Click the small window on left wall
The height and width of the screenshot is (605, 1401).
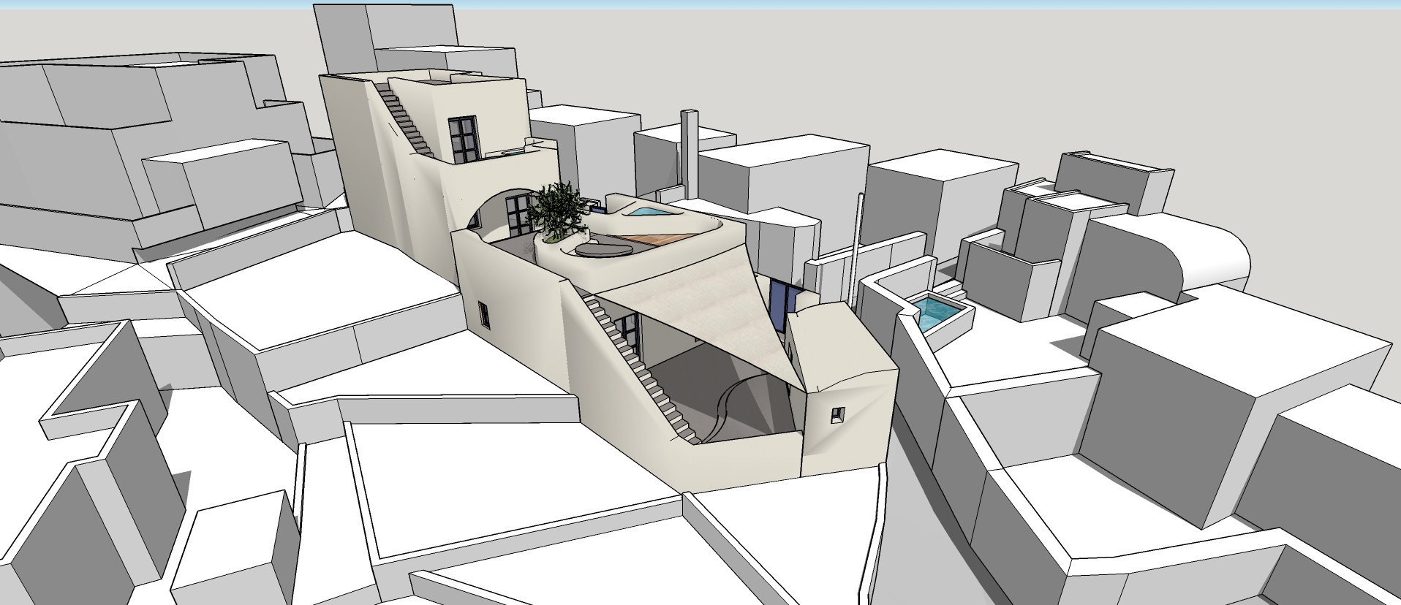(483, 314)
